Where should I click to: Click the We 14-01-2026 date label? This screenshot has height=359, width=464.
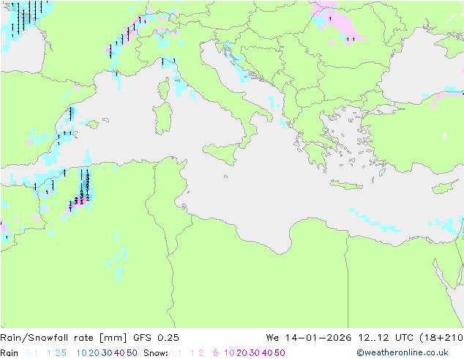(x=308, y=338)
